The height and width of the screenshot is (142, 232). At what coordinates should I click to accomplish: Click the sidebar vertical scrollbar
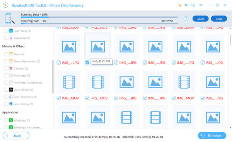tap(53, 77)
